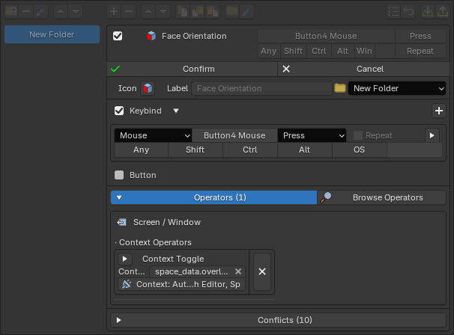Toggle the Alt modifier in keybind editor

[305, 150]
